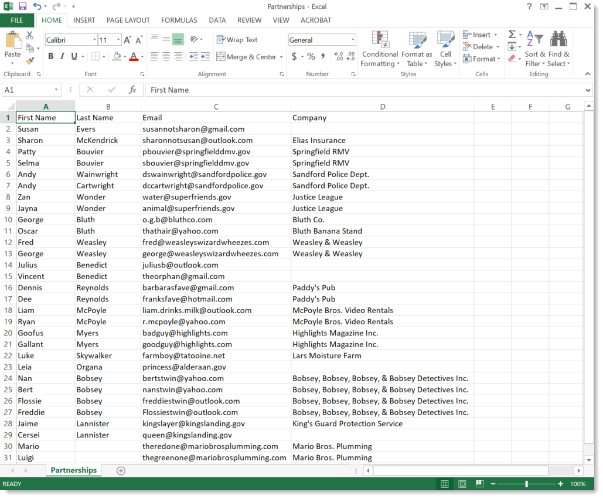Click the Name Box showing A1
This screenshot has width=603, height=499.
coord(32,90)
